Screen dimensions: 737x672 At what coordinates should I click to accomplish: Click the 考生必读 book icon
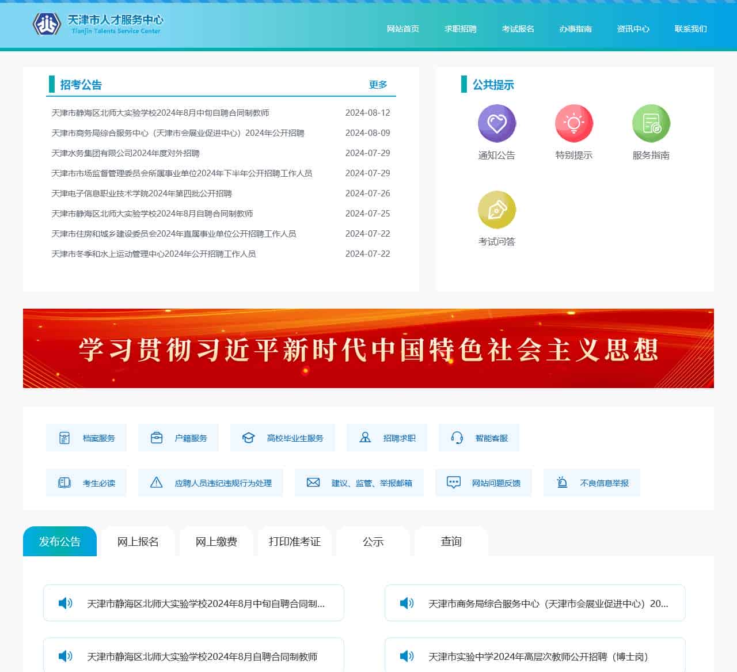[x=65, y=483]
